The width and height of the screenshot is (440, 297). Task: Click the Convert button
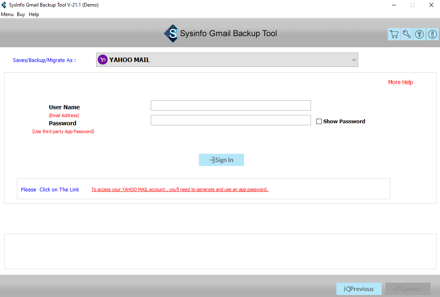[x=408, y=289]
